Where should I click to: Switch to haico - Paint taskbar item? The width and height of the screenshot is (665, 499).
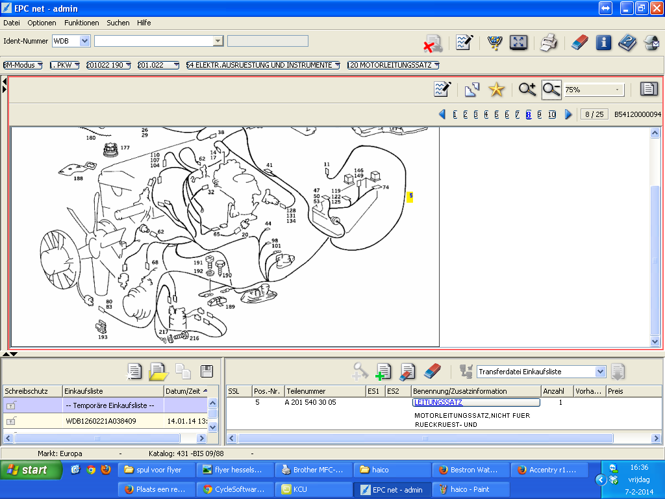tap(471, 489)
